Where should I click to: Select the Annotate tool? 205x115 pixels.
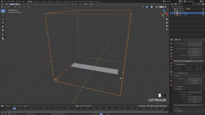[x=3, y=34]
